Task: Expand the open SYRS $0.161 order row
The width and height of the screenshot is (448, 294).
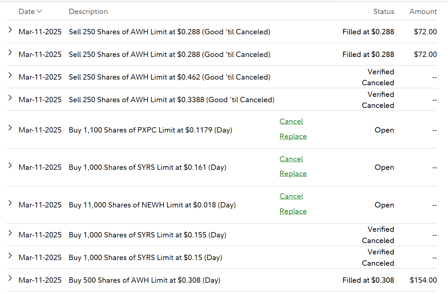Action: (x=10, y=165)
